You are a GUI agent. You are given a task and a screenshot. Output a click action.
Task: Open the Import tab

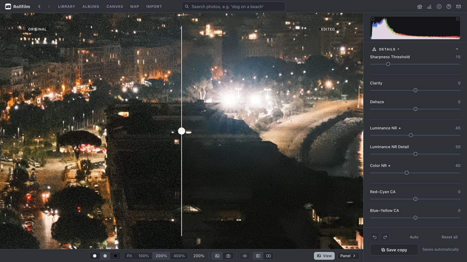pyautogui.click(x=154, y=7)
